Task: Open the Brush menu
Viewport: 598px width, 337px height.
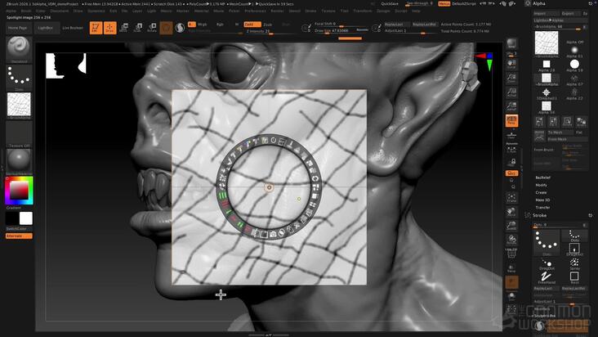Action: 26,11
